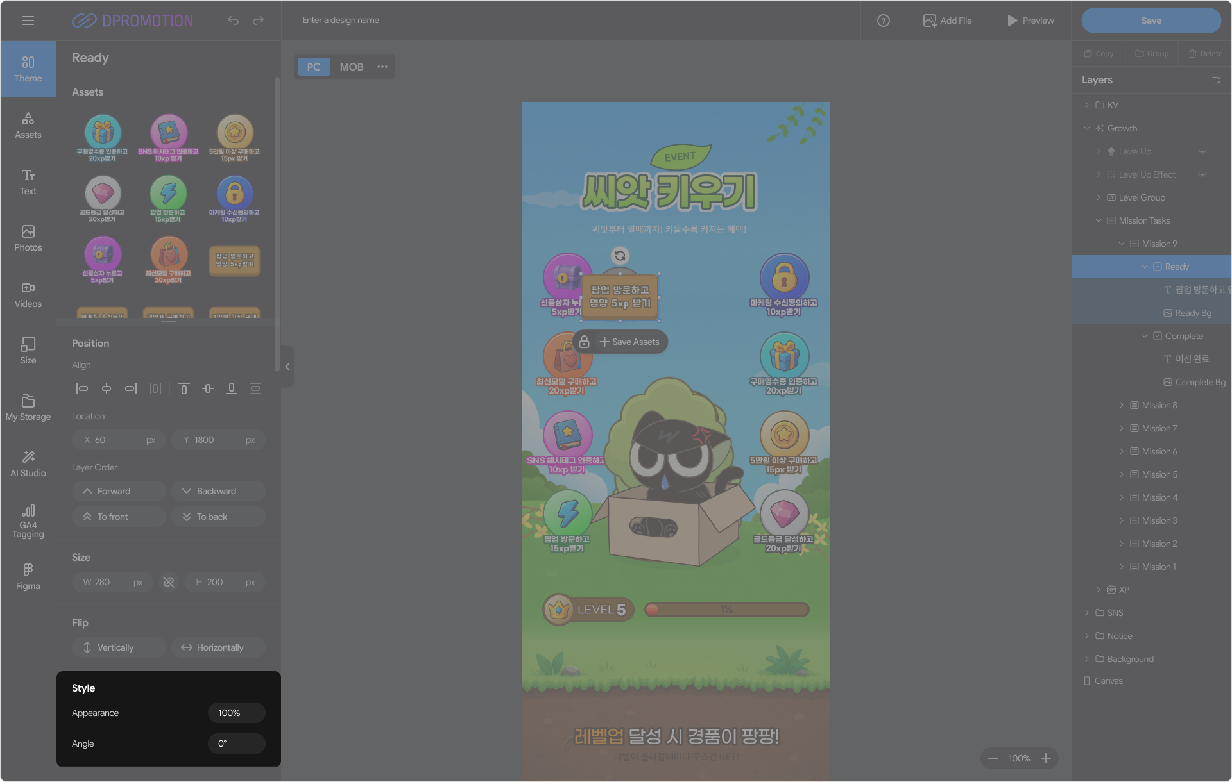The image size is (1232, 782).
Task: Click Delete in the layers toolbar
Action: (x=1206, y=54)
